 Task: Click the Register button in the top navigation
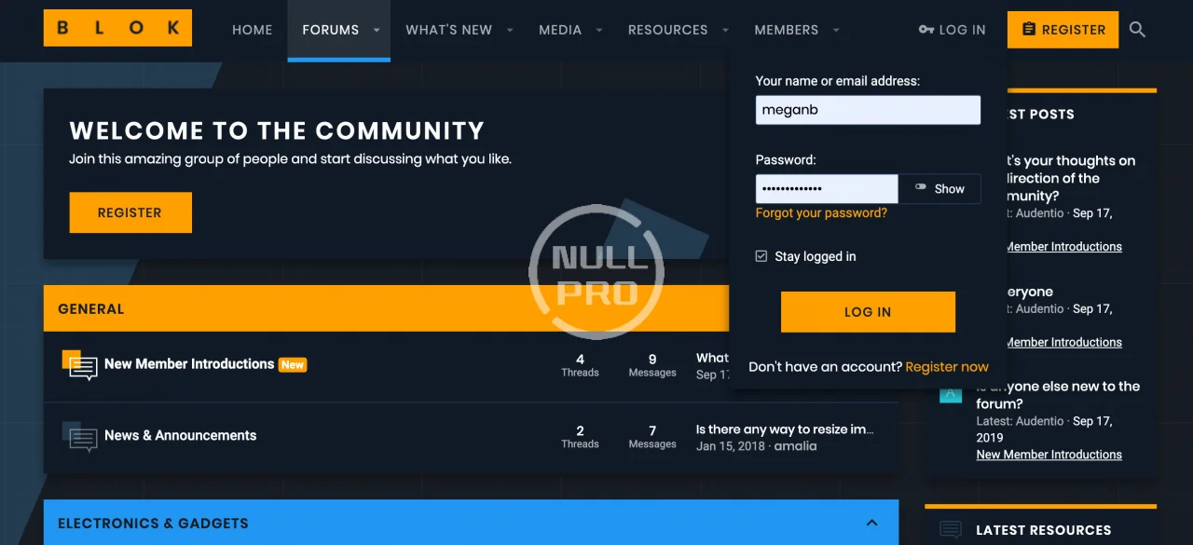coord(1063,30)
